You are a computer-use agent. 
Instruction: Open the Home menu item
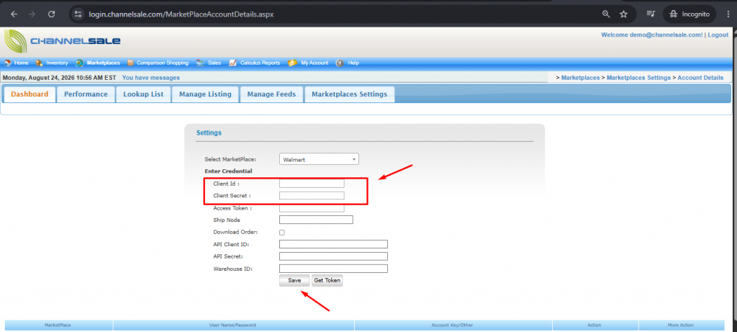pos(21,63)
